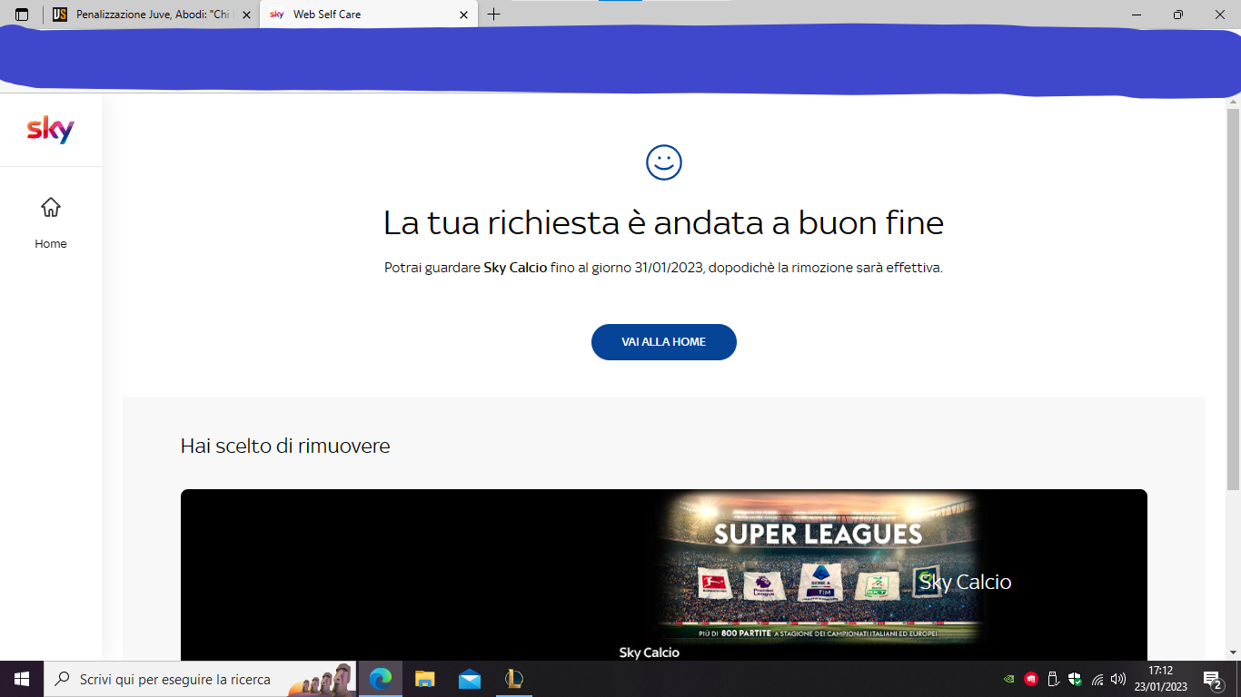Screen dimensions: 1241x697
Task: Close the Web Self Care tab
Action: (x=463, y=15)
